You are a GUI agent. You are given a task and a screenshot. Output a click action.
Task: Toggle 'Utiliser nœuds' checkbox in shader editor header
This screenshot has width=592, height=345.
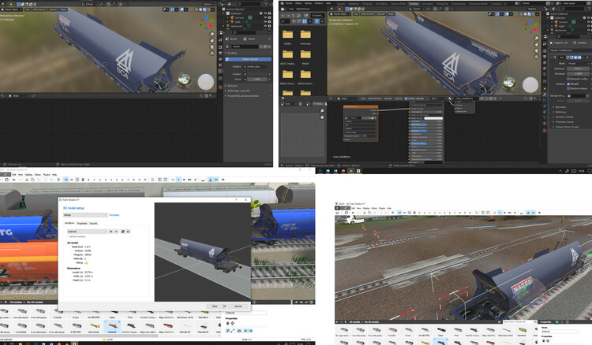pyautogui.click(x=407, y=98)
